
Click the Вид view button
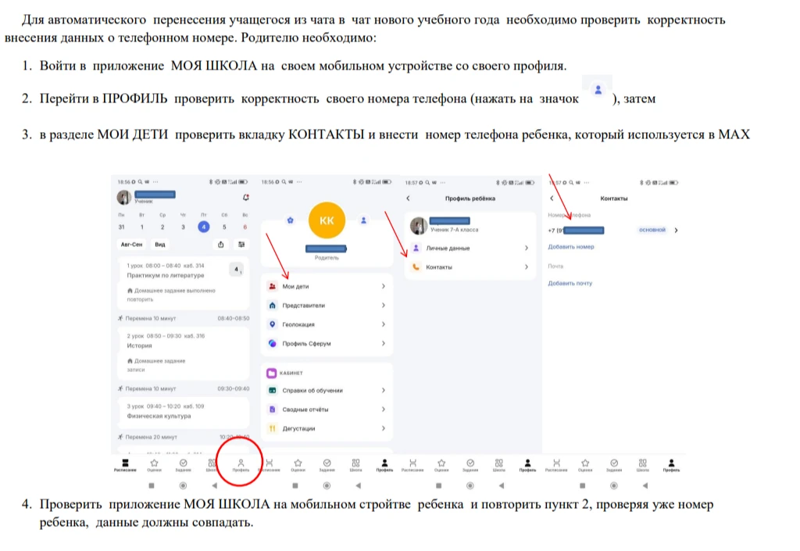160,245
